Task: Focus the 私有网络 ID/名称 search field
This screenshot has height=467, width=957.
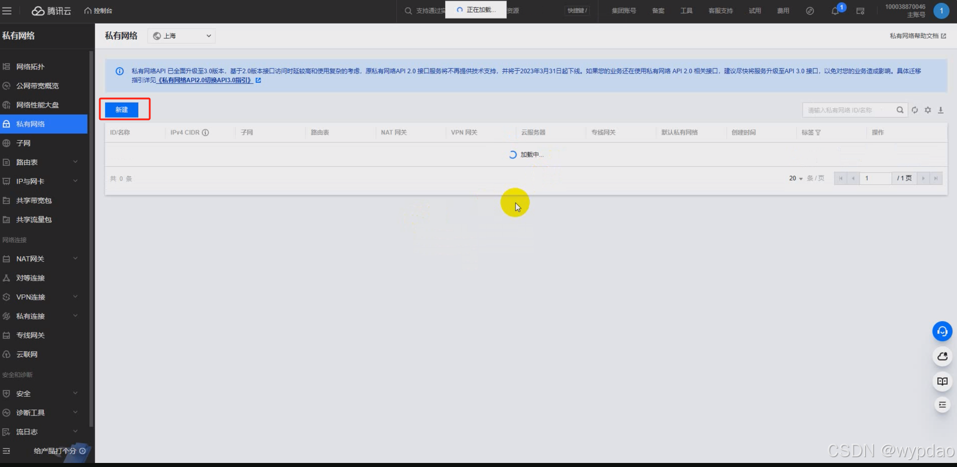Action: point(848,110)
